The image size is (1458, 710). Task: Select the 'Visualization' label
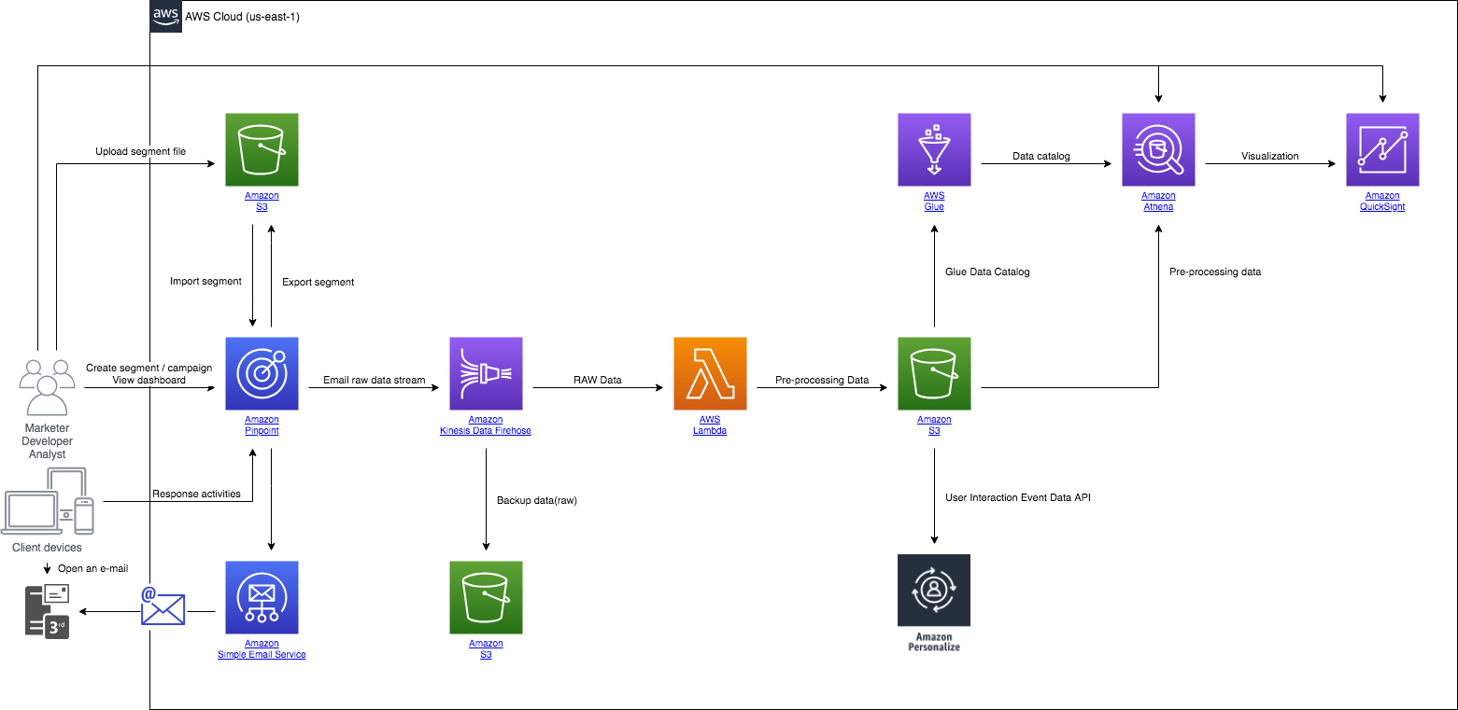pos(1270,156)
